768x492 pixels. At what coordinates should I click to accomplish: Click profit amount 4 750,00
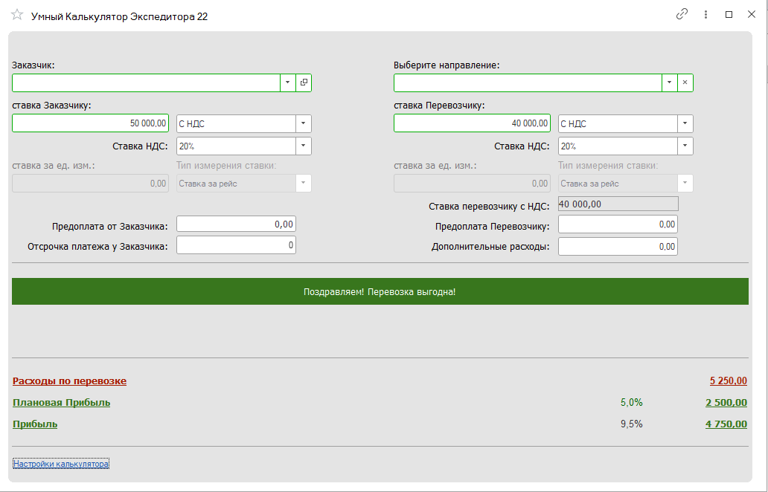coord(726,424)
